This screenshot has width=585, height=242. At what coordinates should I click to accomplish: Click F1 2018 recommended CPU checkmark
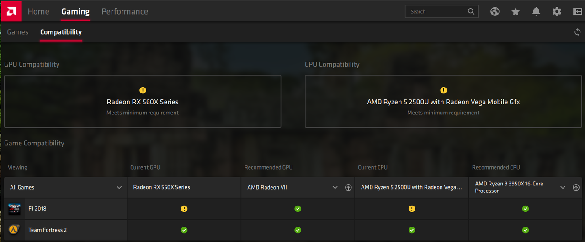(526, 209)
